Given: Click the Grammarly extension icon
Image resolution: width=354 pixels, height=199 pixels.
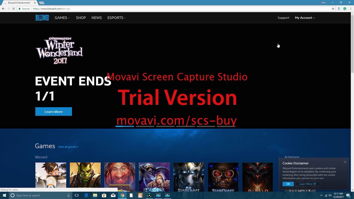Looking at the screenshot, I should point(345,9).
